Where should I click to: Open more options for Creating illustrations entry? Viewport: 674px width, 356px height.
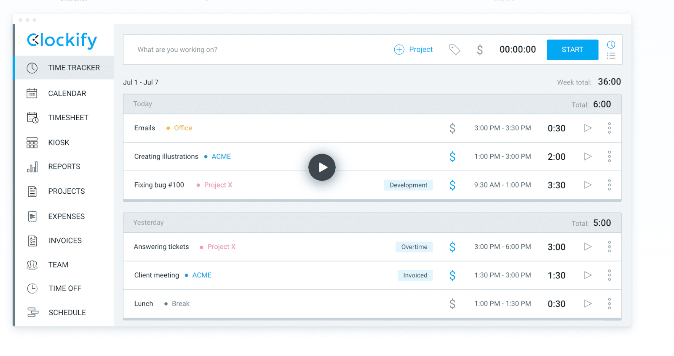(609, 156)
